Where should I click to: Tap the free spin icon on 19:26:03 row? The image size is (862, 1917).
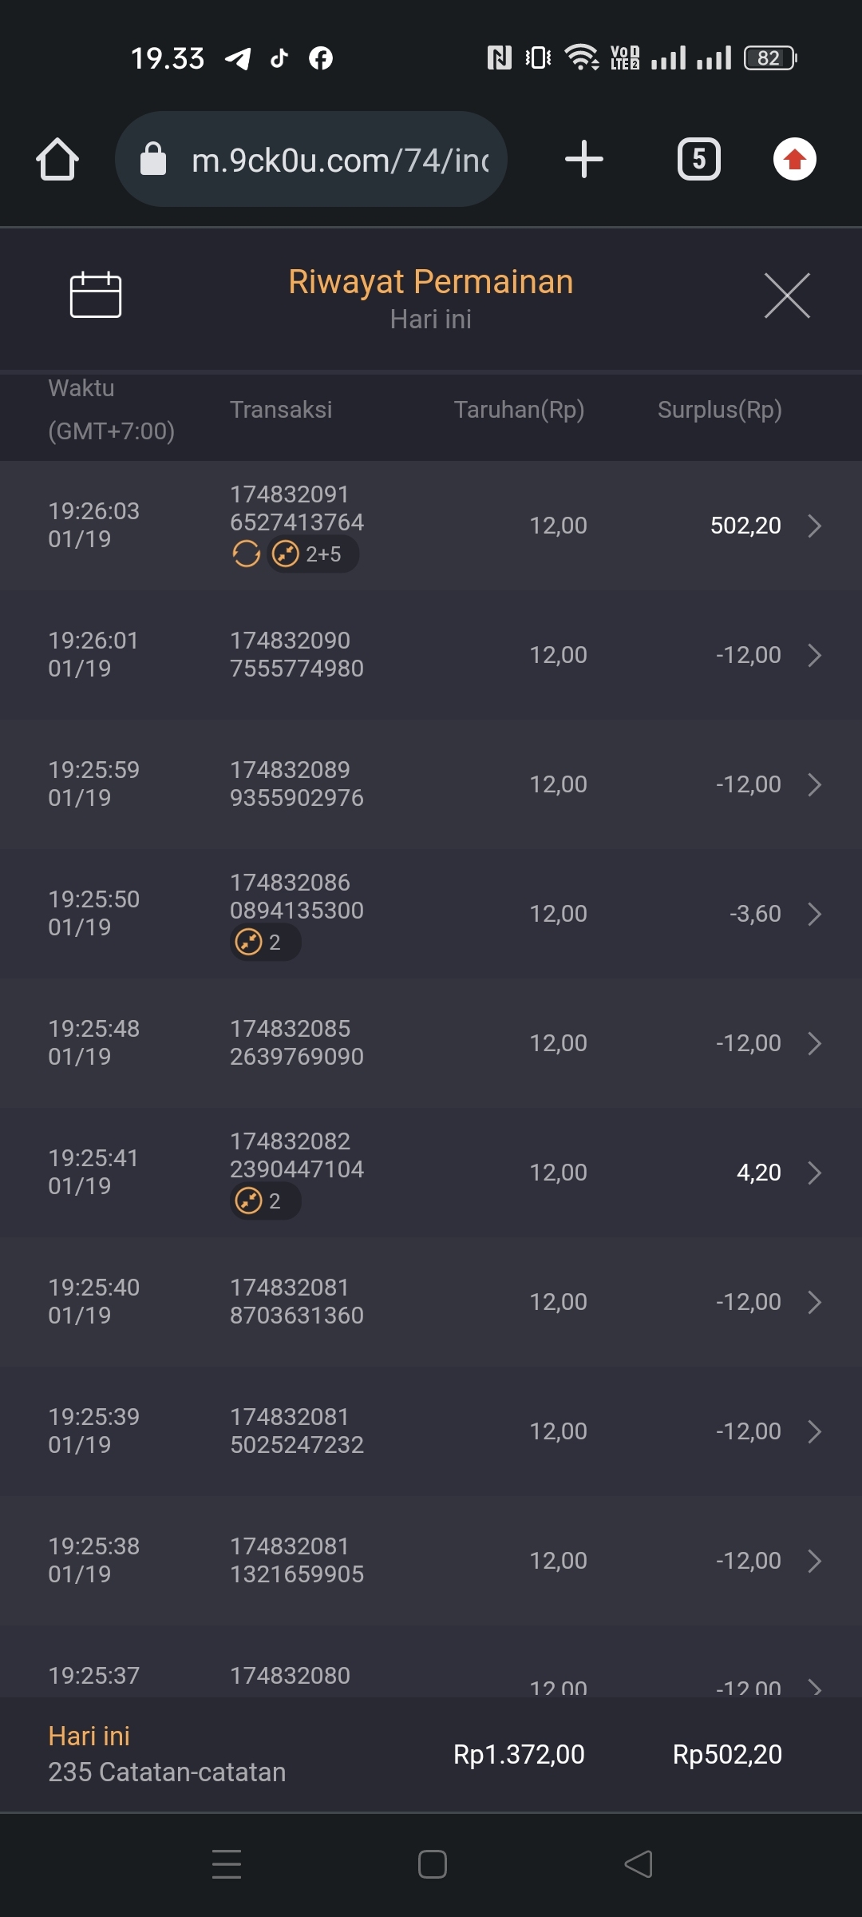(x=246, y=554)
